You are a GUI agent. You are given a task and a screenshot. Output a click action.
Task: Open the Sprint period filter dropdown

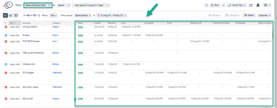[83, 15]
